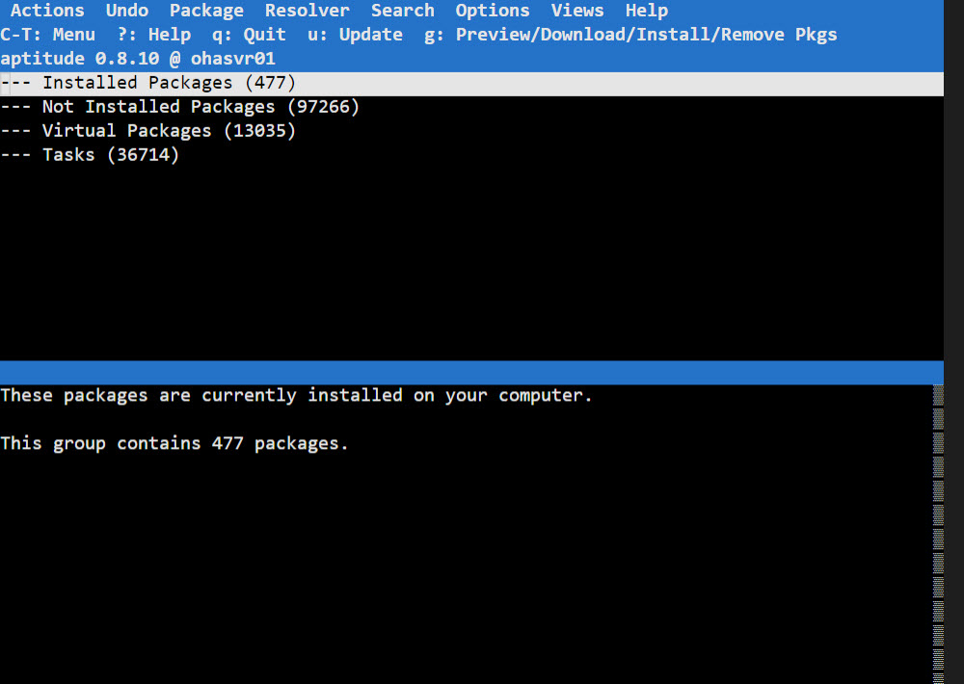Open the Undo menu
This screenshot has width=964, height=684.
pos(127,11)
